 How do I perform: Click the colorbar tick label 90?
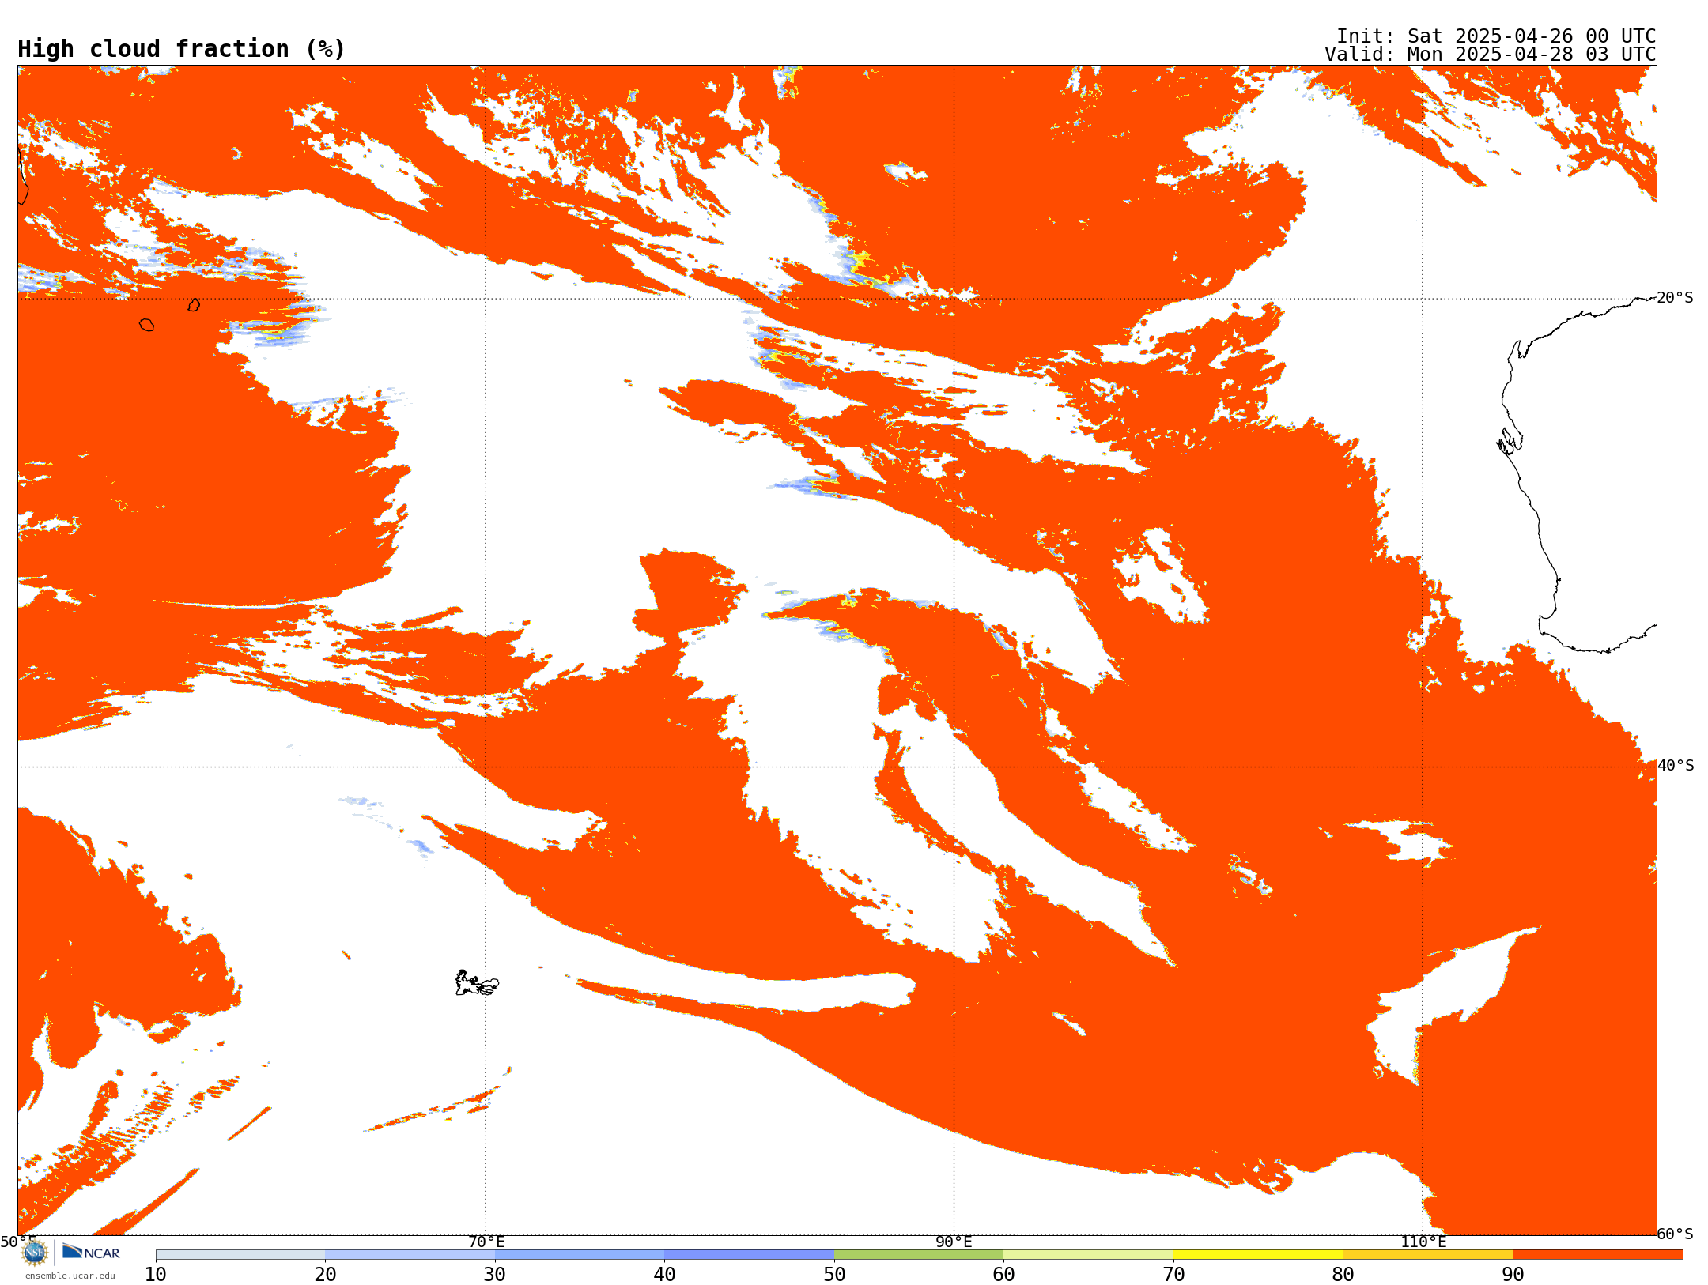(1513, 1274)
